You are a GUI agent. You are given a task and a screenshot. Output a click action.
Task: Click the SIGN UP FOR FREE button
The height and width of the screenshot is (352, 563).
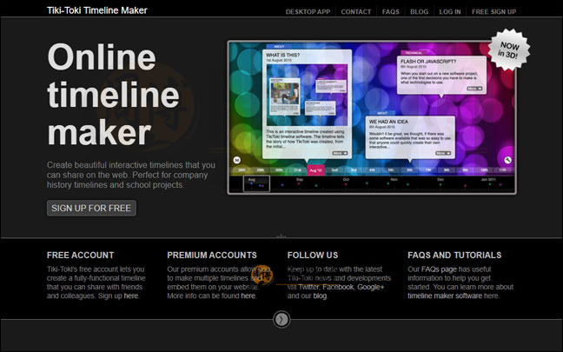(91, 209)
